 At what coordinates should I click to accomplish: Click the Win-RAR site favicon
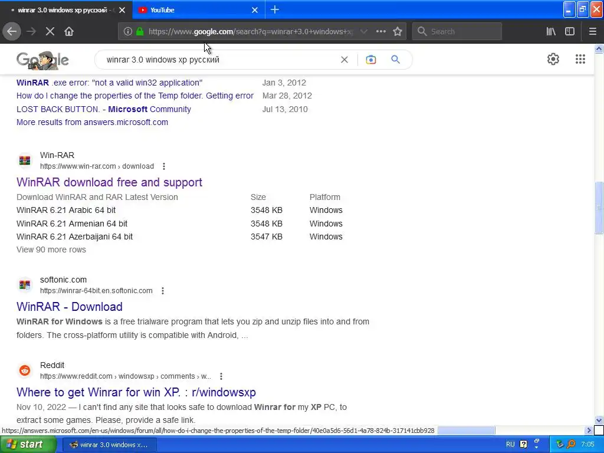[x=25, y=160]
